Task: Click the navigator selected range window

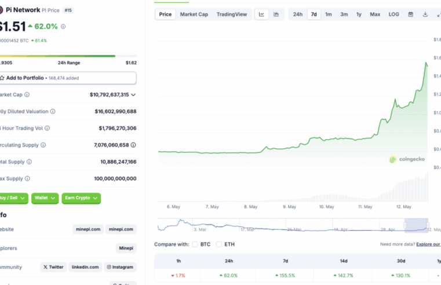Action: [416, 225]
